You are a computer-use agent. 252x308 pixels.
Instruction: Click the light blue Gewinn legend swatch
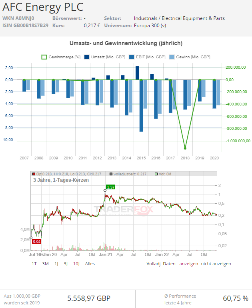(172, 57)
